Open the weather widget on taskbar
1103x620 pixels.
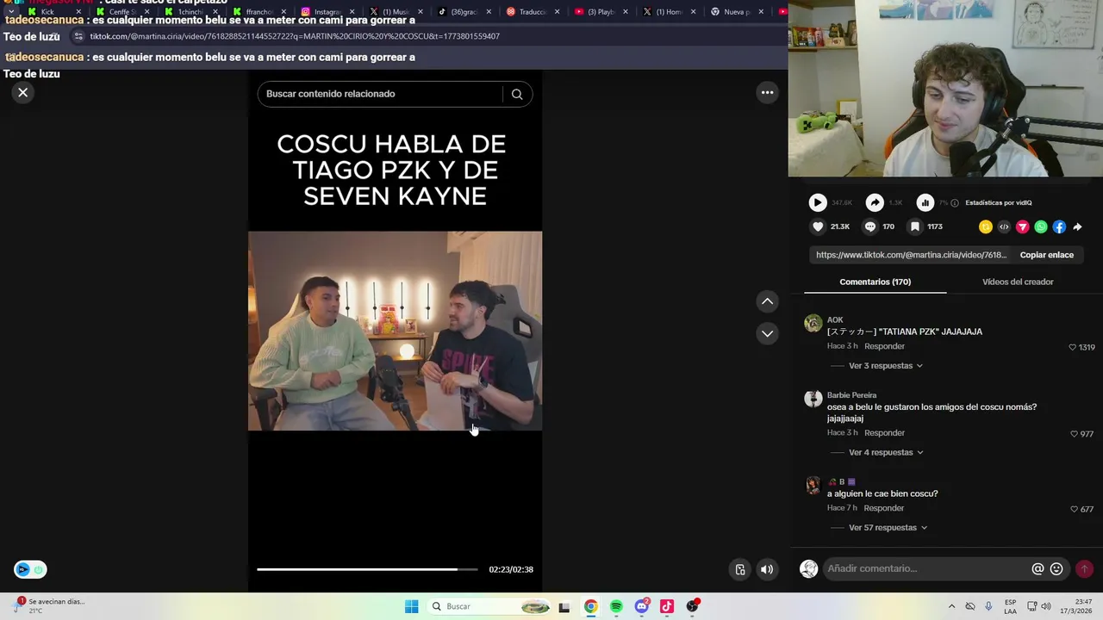tap(50, 606)
